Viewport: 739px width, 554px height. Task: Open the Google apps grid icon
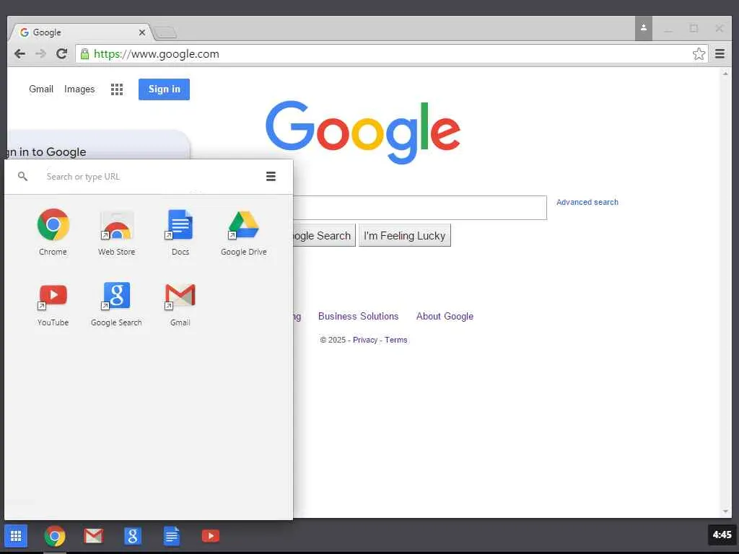coord(116,89)
